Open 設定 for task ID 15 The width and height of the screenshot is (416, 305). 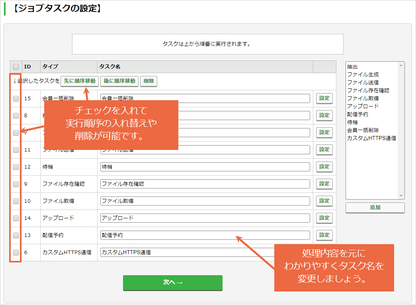324,98
